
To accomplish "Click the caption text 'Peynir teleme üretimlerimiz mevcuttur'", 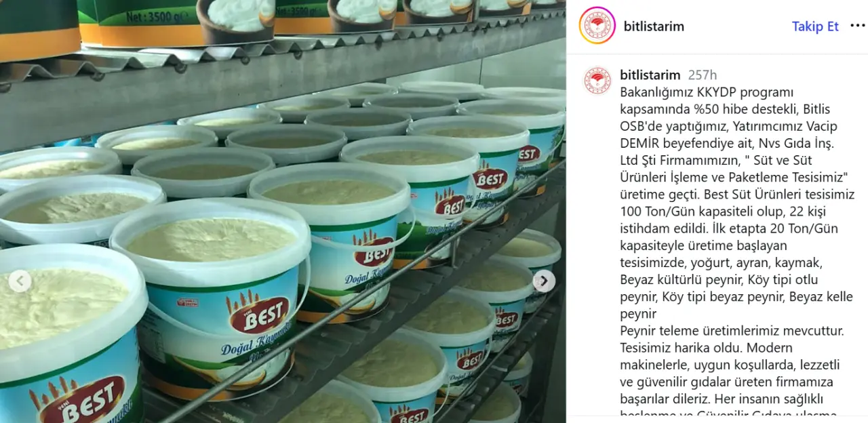I will pos(732,331).
